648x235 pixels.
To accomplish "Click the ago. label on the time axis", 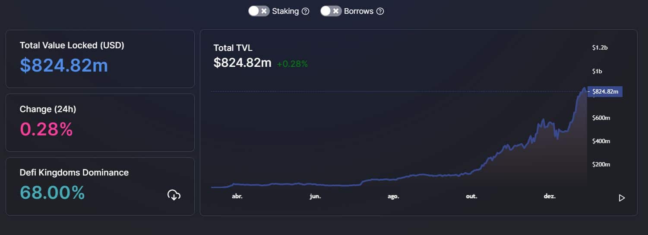I will point(393,196).
